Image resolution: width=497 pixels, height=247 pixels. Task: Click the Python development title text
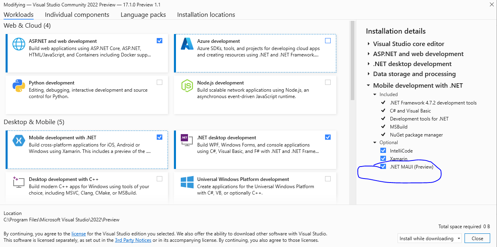click(52, 83)
